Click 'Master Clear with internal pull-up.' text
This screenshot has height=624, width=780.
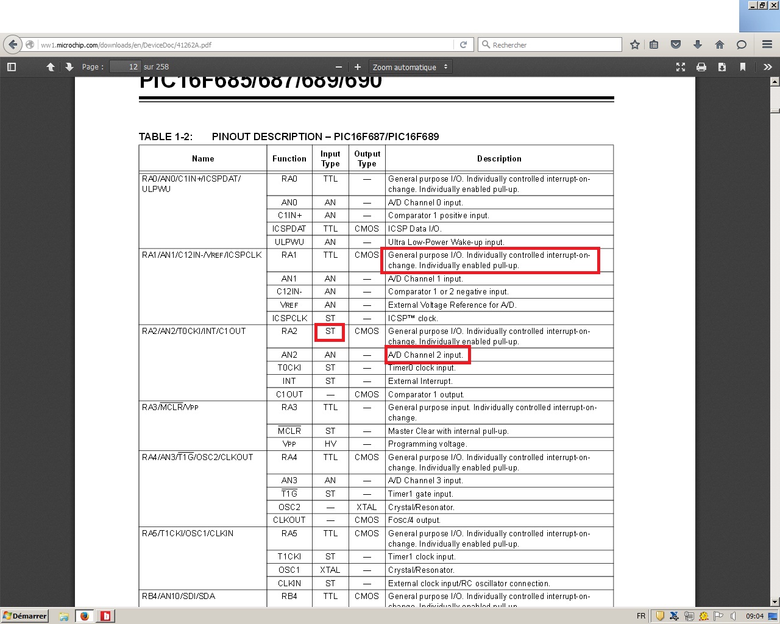pos(448,431)
